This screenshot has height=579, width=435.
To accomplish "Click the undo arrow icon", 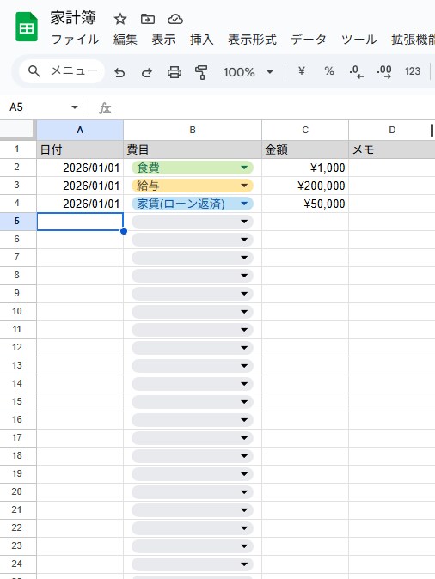I will (x=119, y=72).
